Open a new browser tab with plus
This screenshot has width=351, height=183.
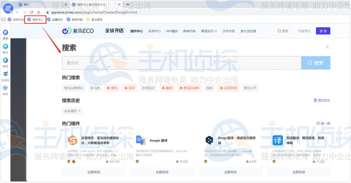pos(128,4)
